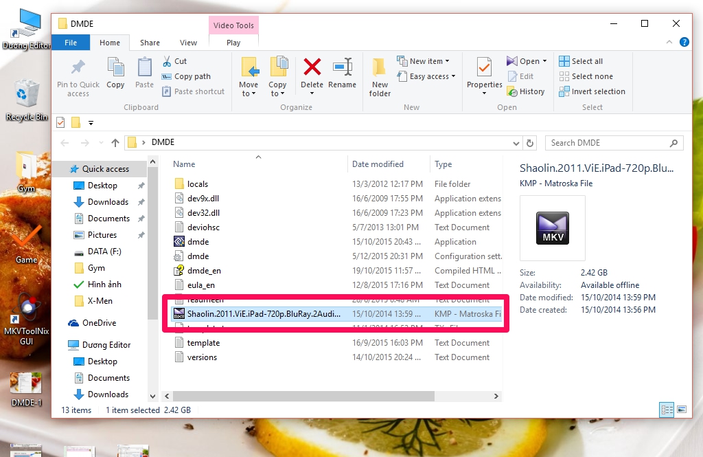Go up one folder level
This screenshot has height=457, width=703.
[115, 143]
